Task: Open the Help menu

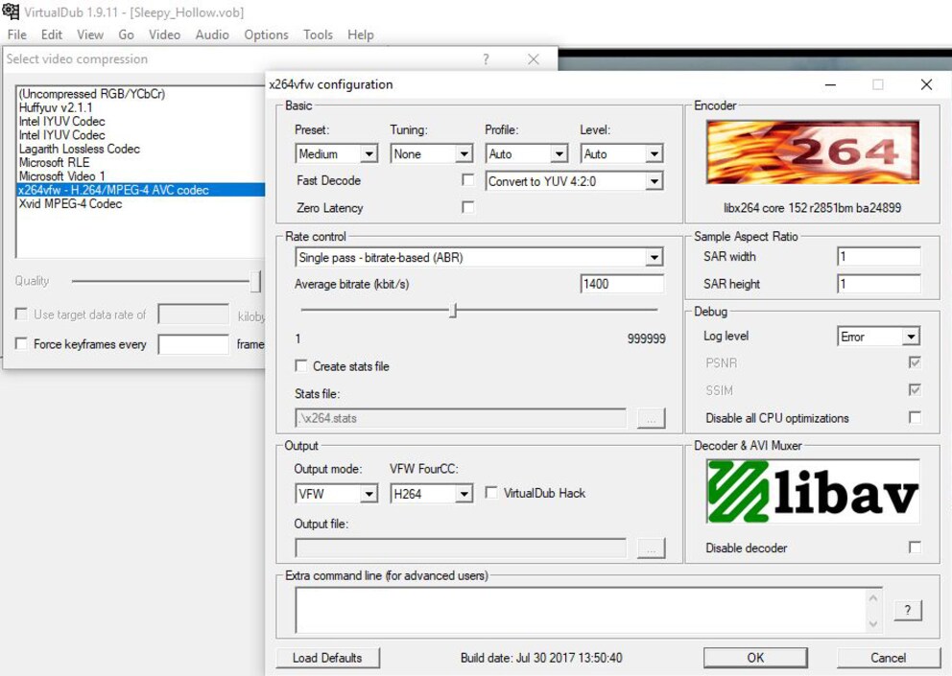Action: (x=361, y=35)
